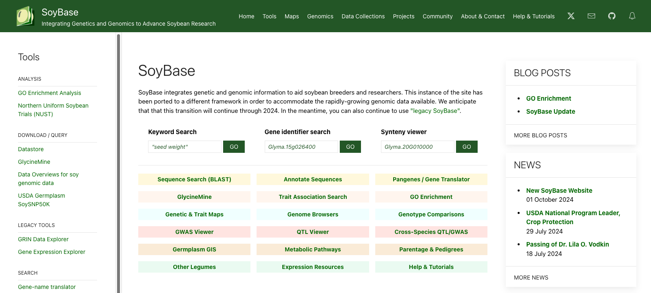Click the GO button for Gene identifier search
This screenshot has width=651, height=293.
(350, 147)
